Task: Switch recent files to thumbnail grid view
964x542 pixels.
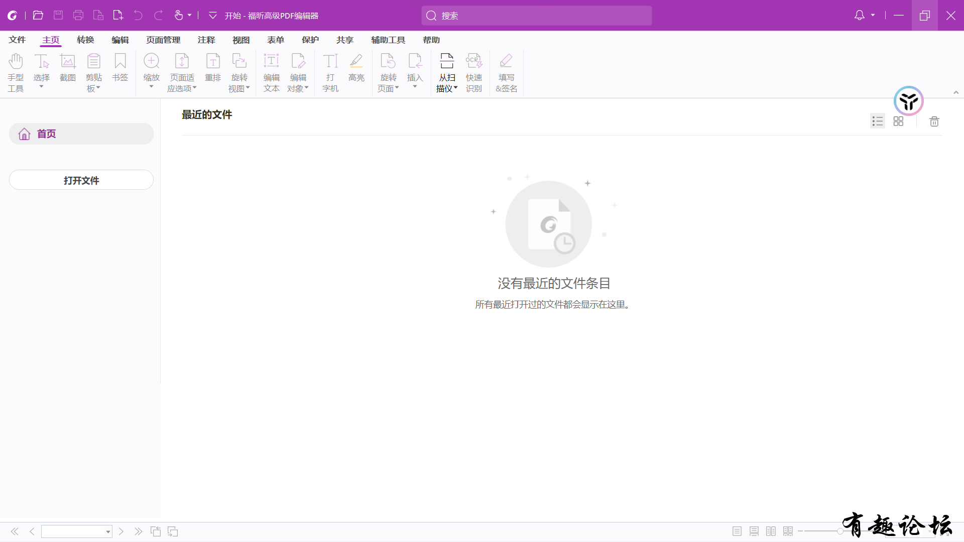Action: coord(898,121)
